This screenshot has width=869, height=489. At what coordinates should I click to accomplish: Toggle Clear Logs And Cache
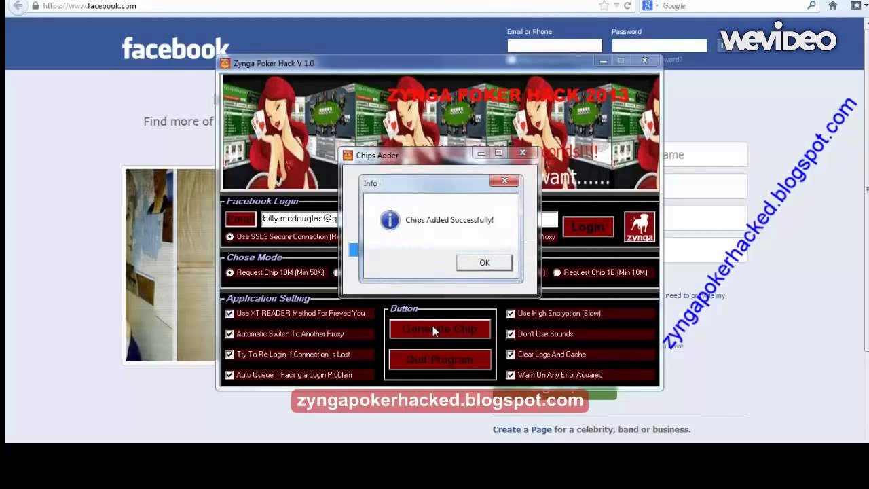click(x=511, y=355)
